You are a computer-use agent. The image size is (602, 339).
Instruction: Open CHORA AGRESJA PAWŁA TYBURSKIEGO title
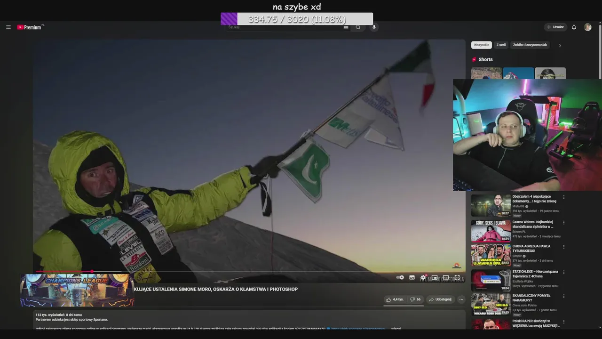(x=531, y=248)
